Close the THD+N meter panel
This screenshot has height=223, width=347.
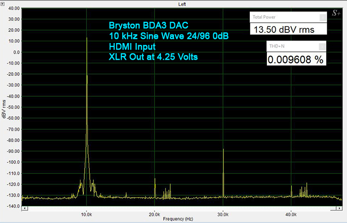click(x=322, y=46)
